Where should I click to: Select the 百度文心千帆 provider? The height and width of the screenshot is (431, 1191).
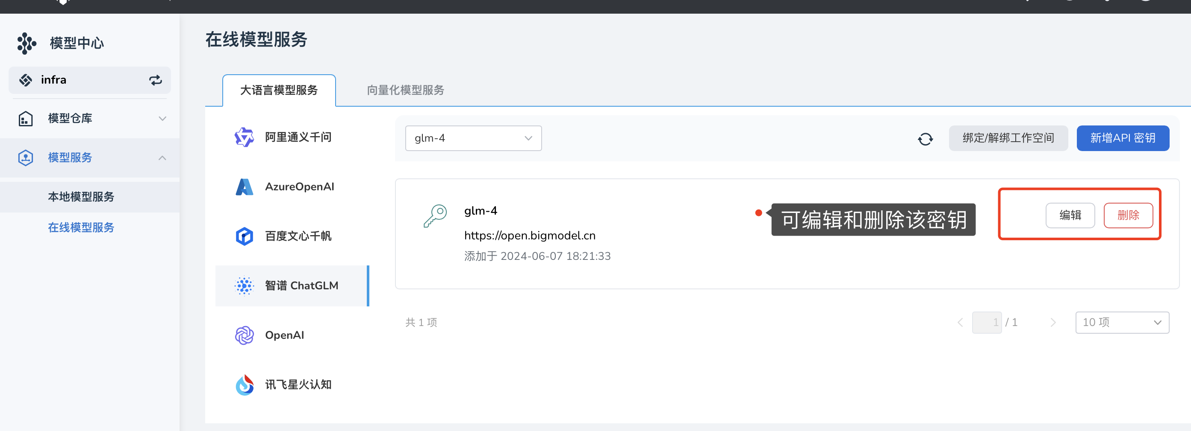(292, 236)
